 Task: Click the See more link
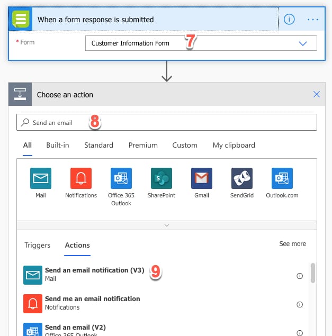[x=292, y=244]
